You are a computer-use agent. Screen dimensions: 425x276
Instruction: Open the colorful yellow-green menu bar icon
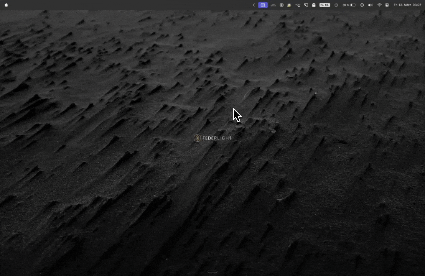pyautogui.click(x=289, y=5)
